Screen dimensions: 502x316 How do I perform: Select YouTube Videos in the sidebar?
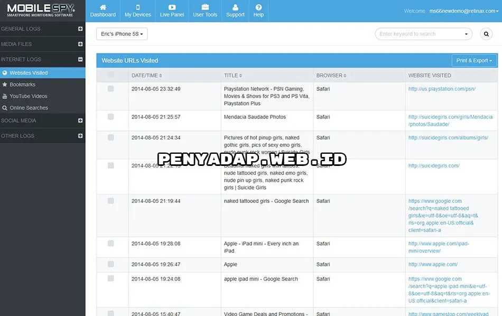[x=43, y=96]
